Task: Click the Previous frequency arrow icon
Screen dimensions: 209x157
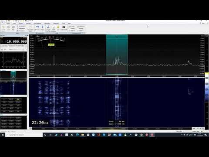Action: [37, 27]
